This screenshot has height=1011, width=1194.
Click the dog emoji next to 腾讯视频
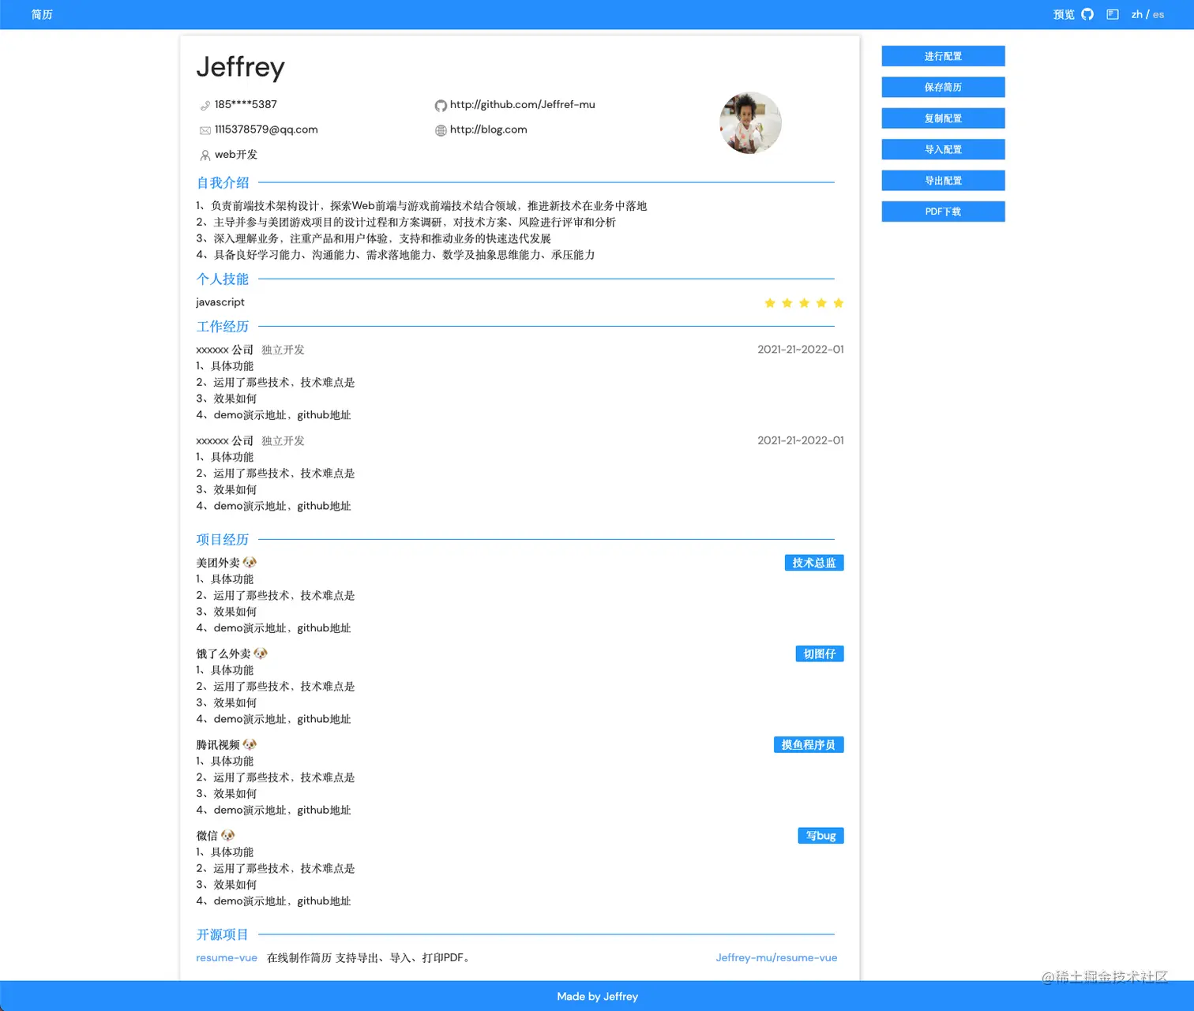coord(250,744)
